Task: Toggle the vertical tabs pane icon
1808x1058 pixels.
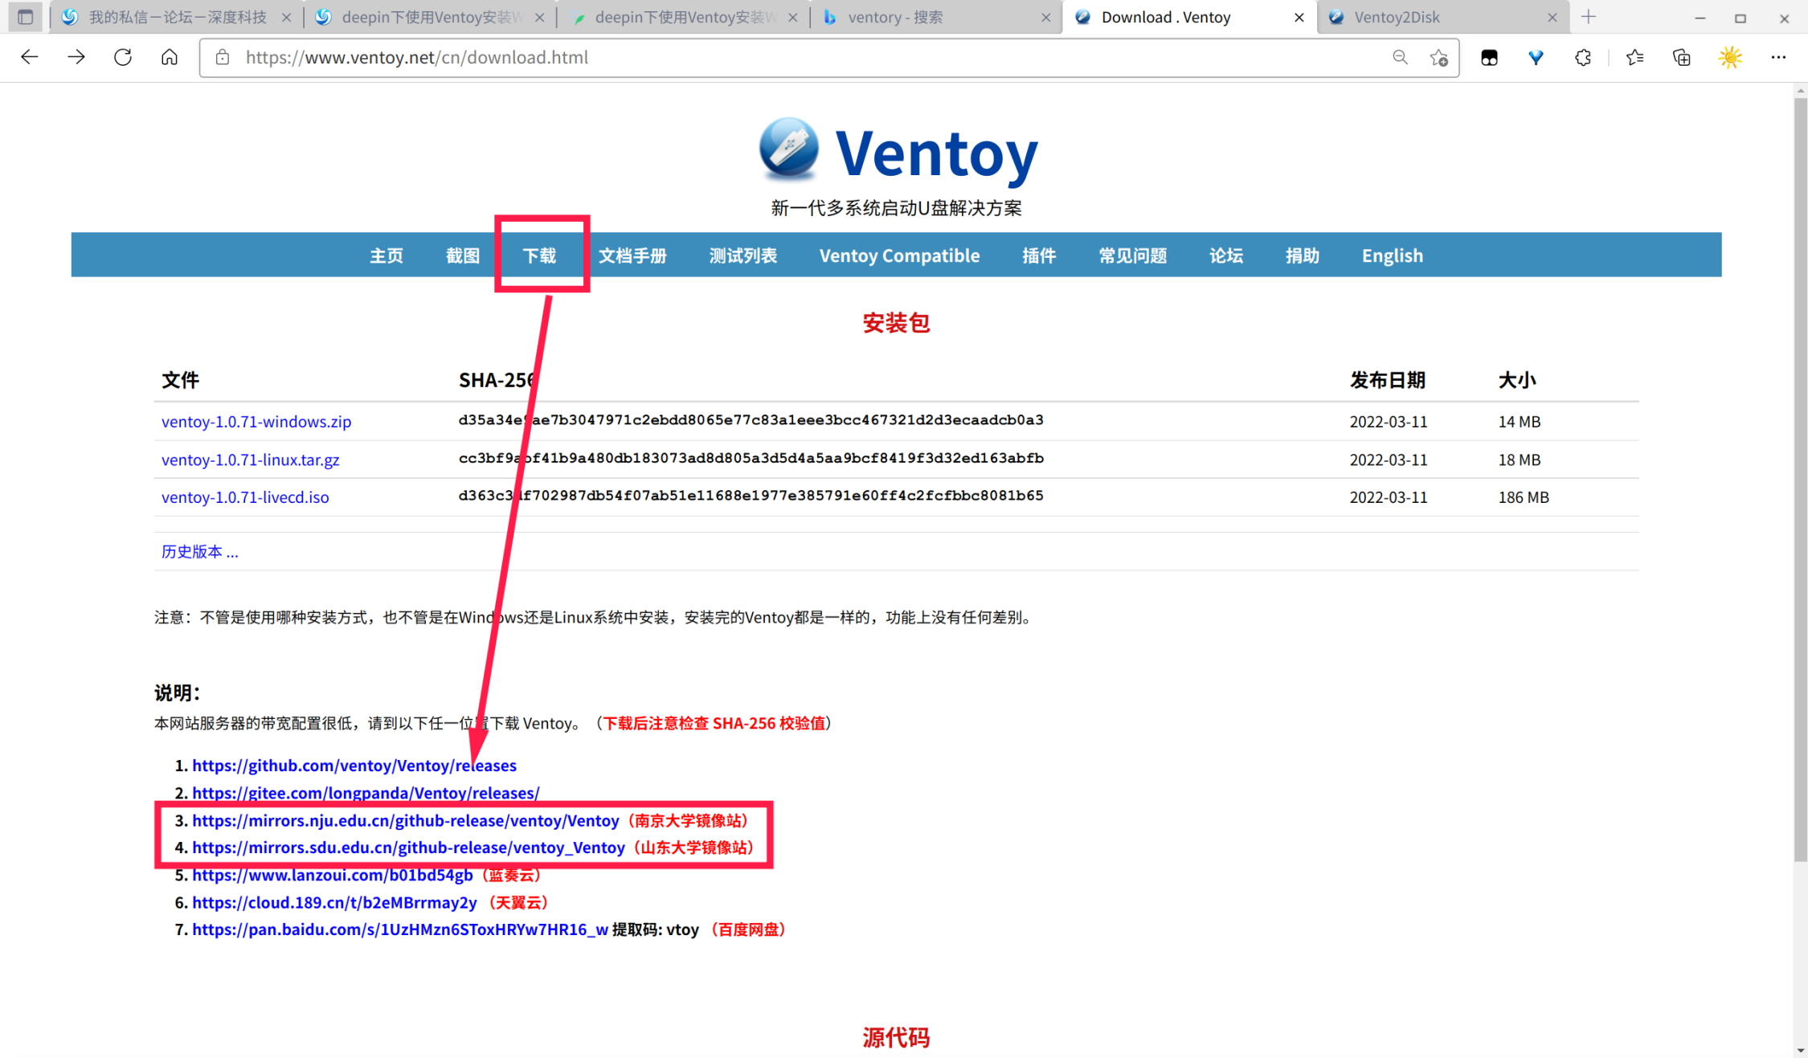Action: 25,17
